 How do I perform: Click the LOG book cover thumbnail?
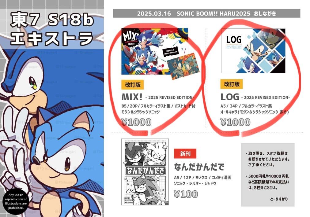point(253,51)
